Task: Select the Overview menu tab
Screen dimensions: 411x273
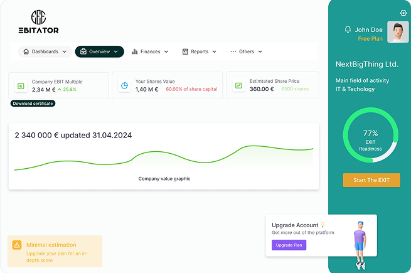Action: 99,51
